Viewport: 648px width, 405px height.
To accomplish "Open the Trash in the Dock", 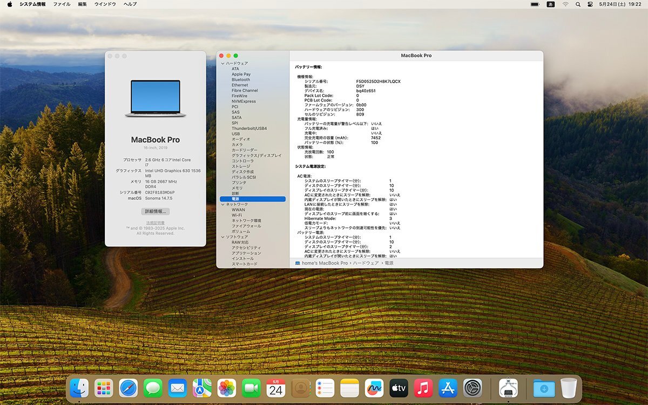I will (x=569, y=388).
